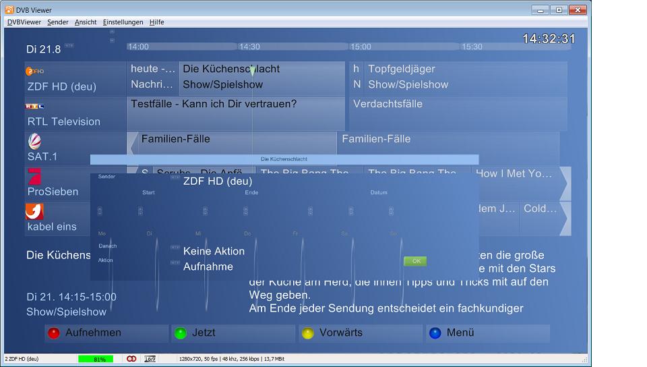Toggle the 16:9 aspect ratio indicator
The image size is (647, 367).
[150, 359]
